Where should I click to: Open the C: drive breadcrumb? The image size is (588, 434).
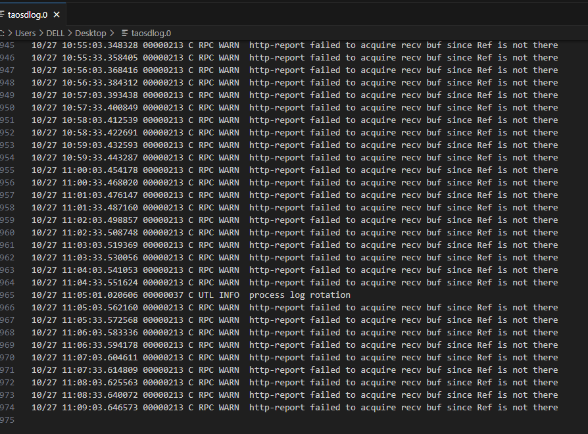pyautogui.click(x=3, y=33)
